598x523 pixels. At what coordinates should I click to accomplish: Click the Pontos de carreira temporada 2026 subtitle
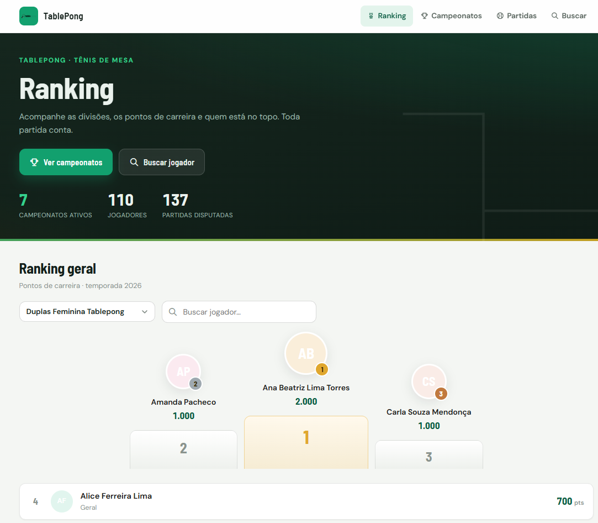point(81,286)
